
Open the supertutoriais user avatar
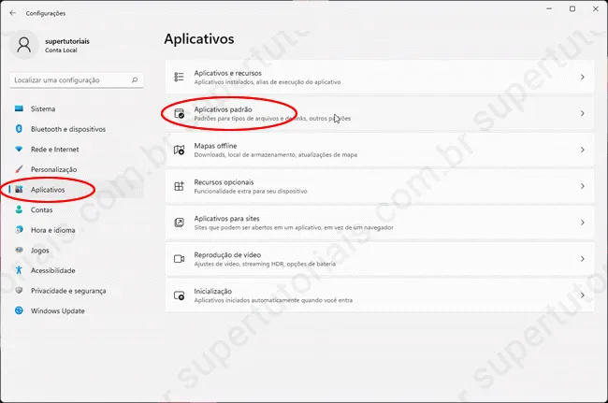(24, 45)
